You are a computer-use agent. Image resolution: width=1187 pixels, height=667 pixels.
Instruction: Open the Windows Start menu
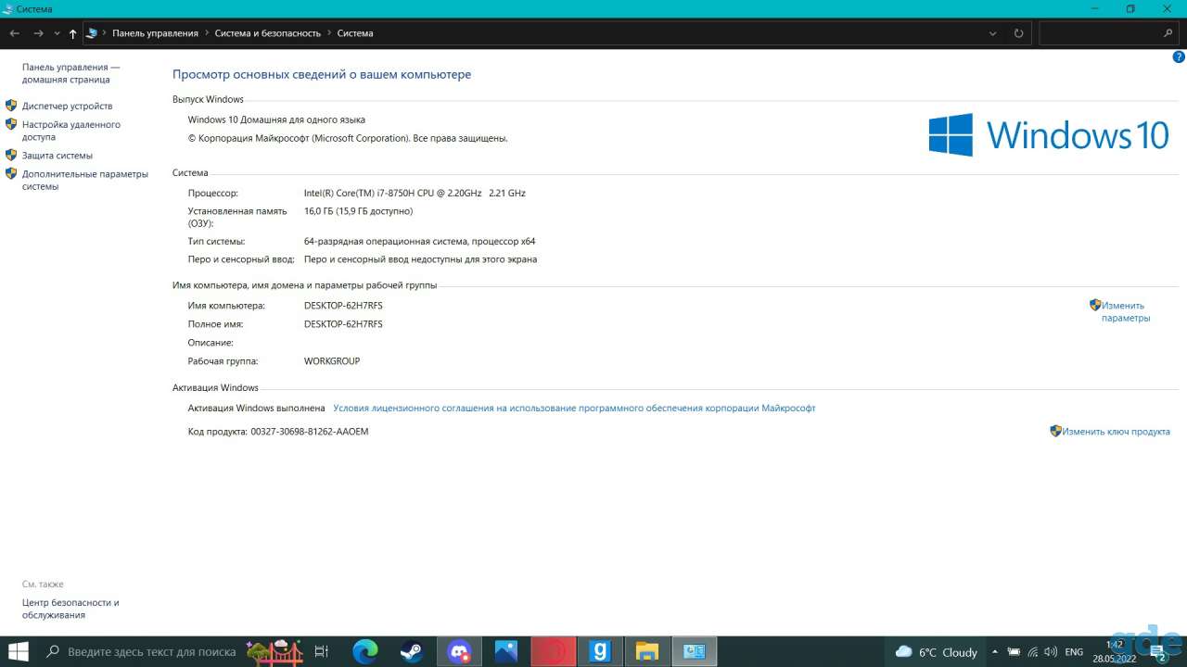18,651
